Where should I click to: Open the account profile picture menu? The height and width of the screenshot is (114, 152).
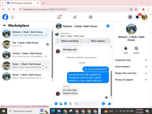click(144, 17)
